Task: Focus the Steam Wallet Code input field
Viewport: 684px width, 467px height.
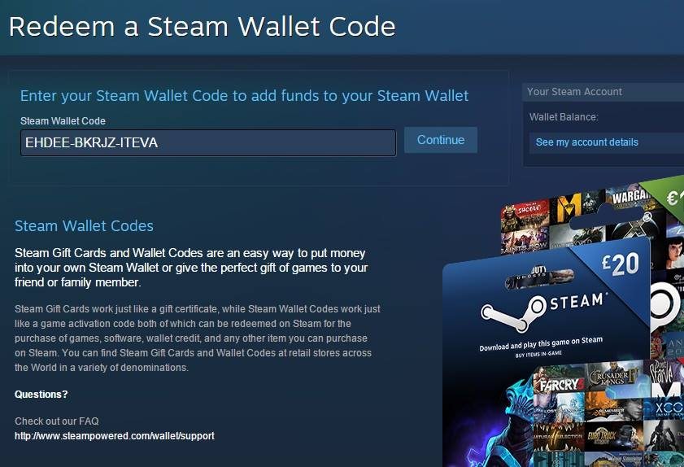Action: pyautogui.click(x=208, y=142)
